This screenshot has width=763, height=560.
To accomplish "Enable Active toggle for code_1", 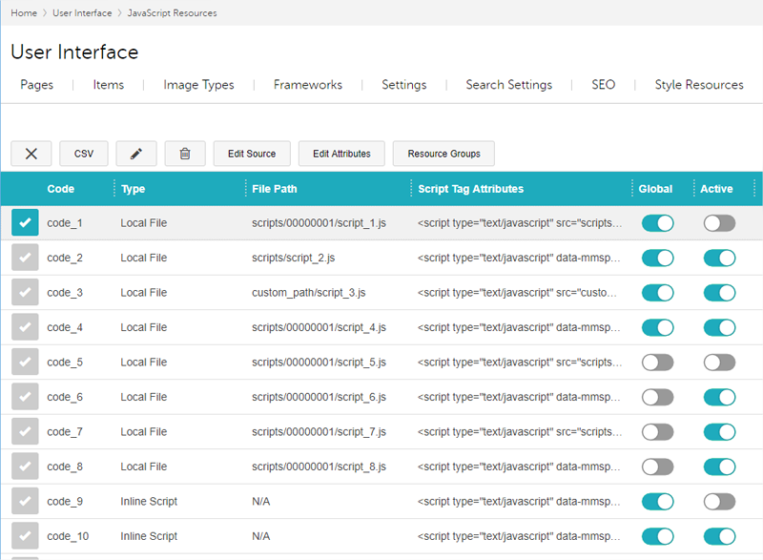I will pyautogui.click(x=719, y=223).
